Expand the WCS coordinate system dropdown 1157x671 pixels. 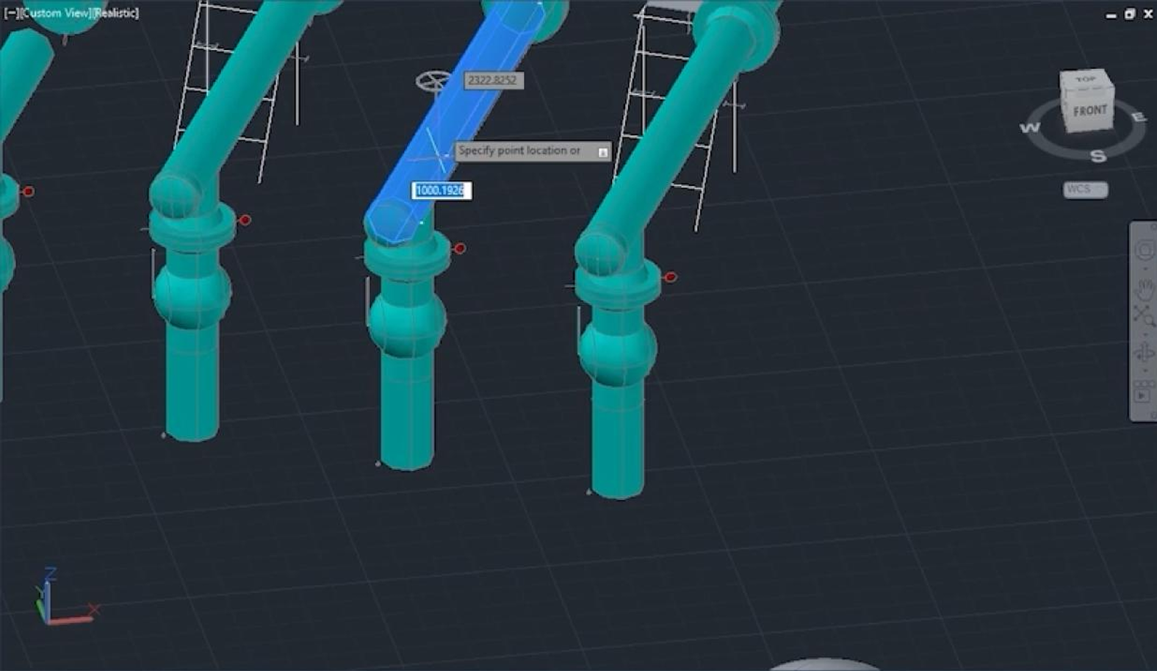click(x=1085, y=190)
